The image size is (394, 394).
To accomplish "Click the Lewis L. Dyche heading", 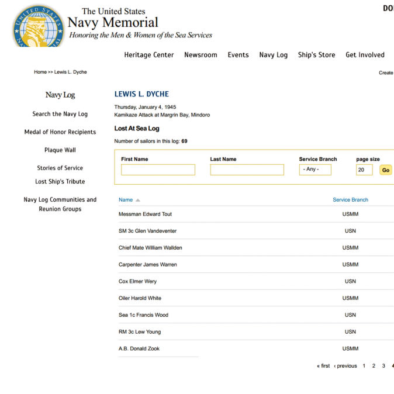I will tap(141, 94).
